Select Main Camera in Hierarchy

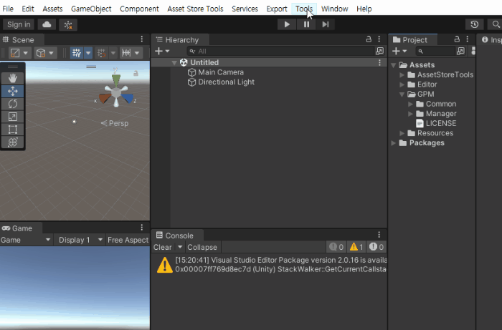pos(221,72)
